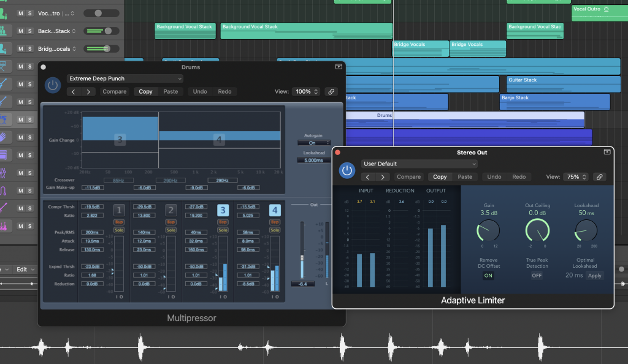Enable True Peak Detection
The image size is (628, 364).
click(537, 276)
